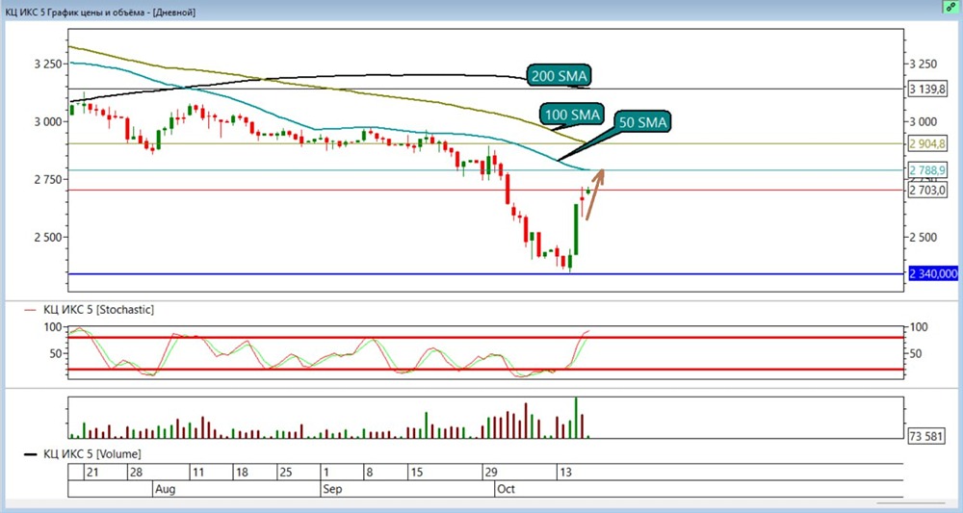Click the Oct month label on time axis

(x=507, y=489)
